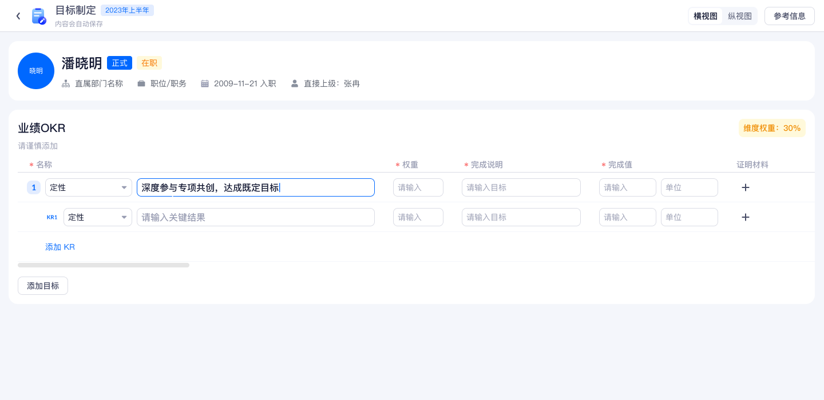Image resolution: width=824 pixels, height=400 pixels.
Task: Click the calendar icon beside 2009-11-21 入职
Action: pos(205,83)
